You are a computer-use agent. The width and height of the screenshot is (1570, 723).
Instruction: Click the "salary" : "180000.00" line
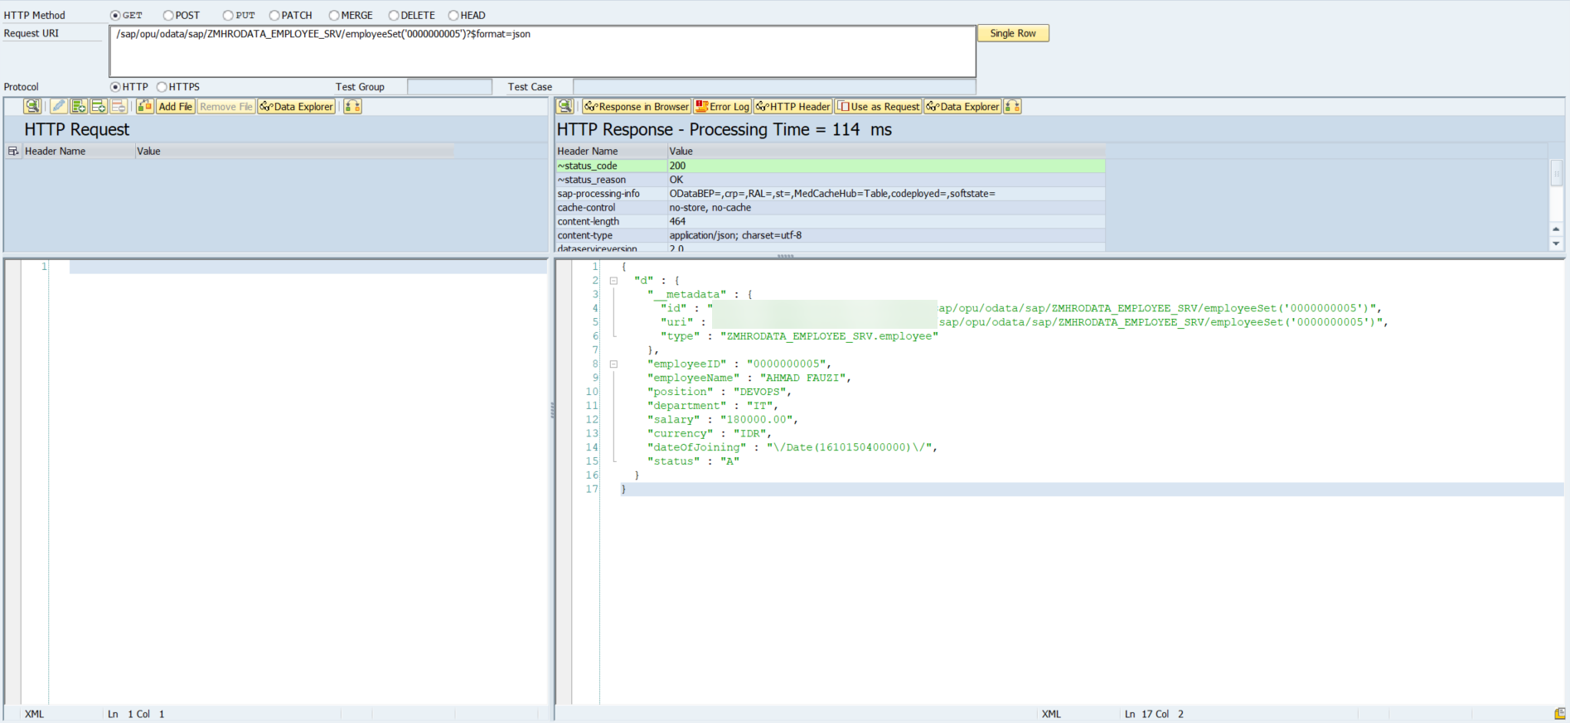(723, 420)
